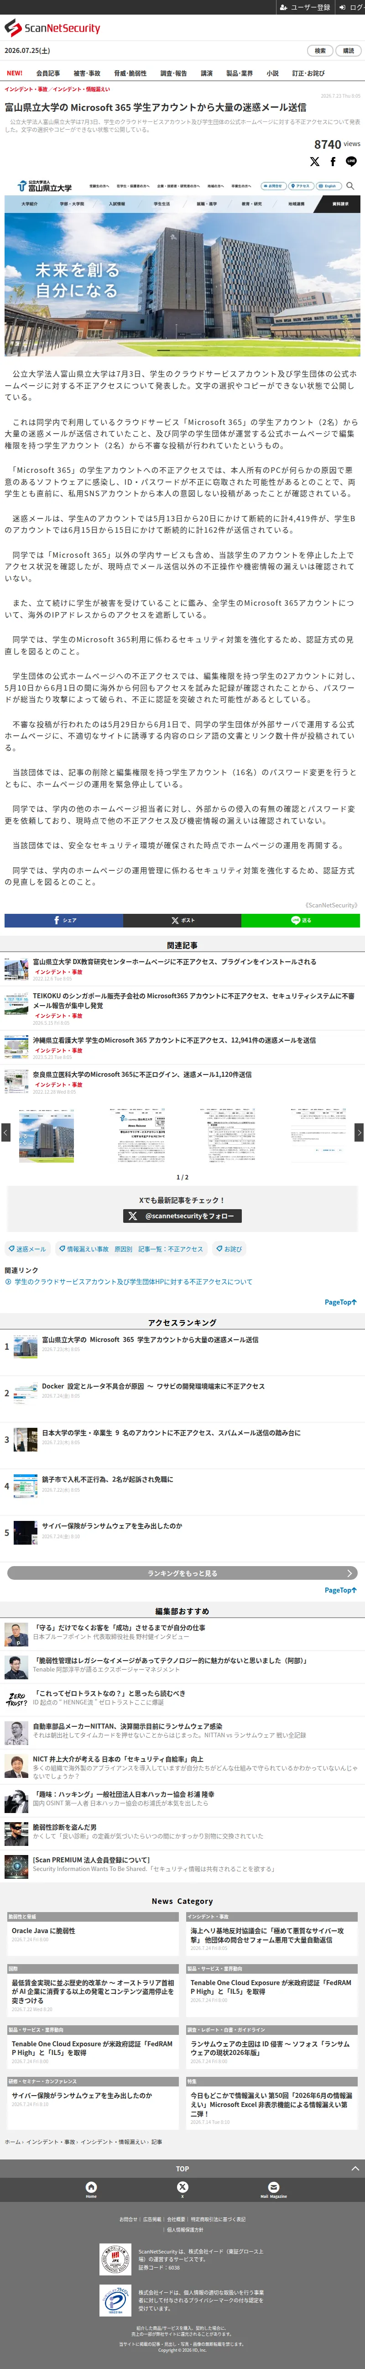Open the お詫び tag
Screen dimensions: 365x2369
[230, 1249]
